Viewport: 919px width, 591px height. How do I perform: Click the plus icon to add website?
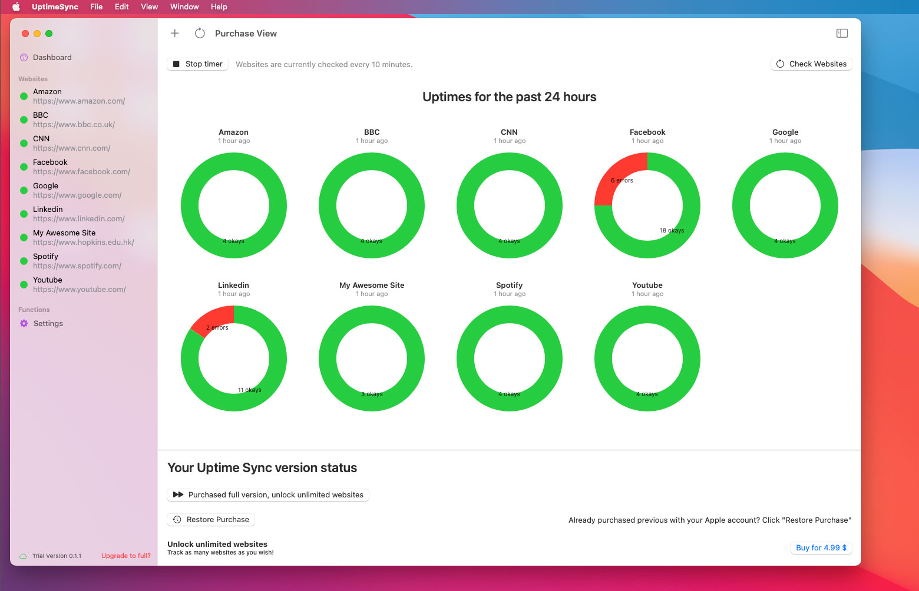175,34
